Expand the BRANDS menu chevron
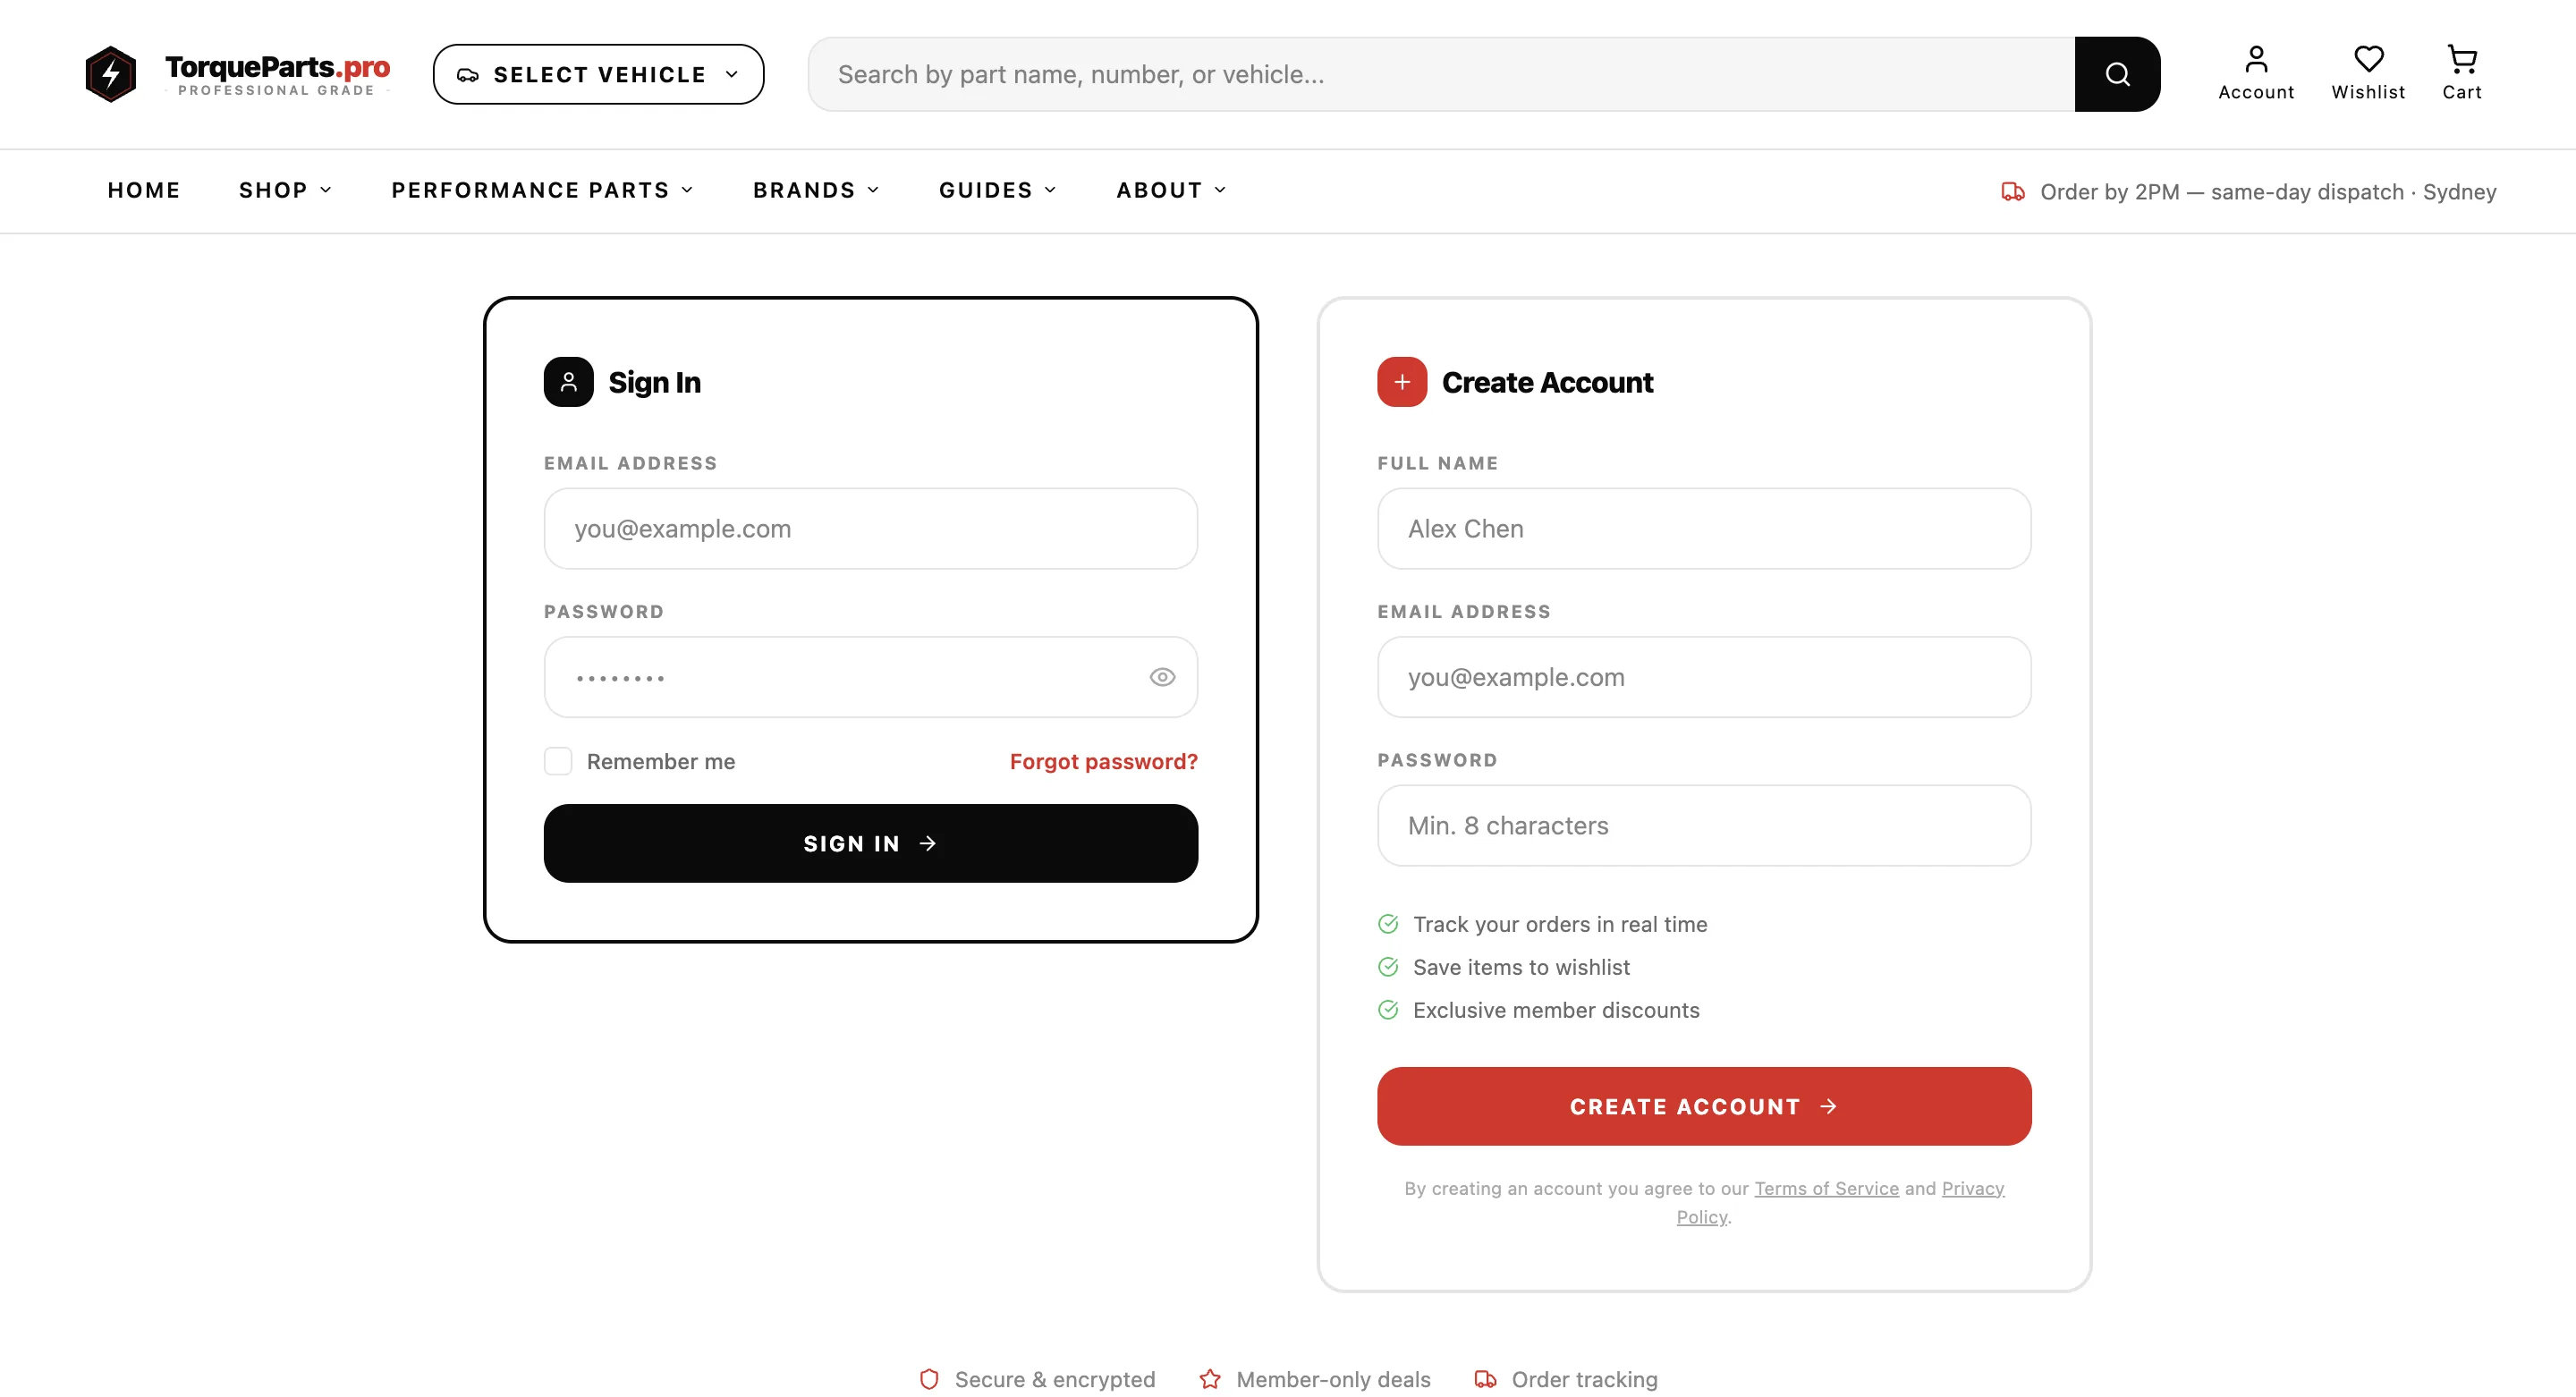The width and height of the screenshot is (2576, 1397). [872, 190]
